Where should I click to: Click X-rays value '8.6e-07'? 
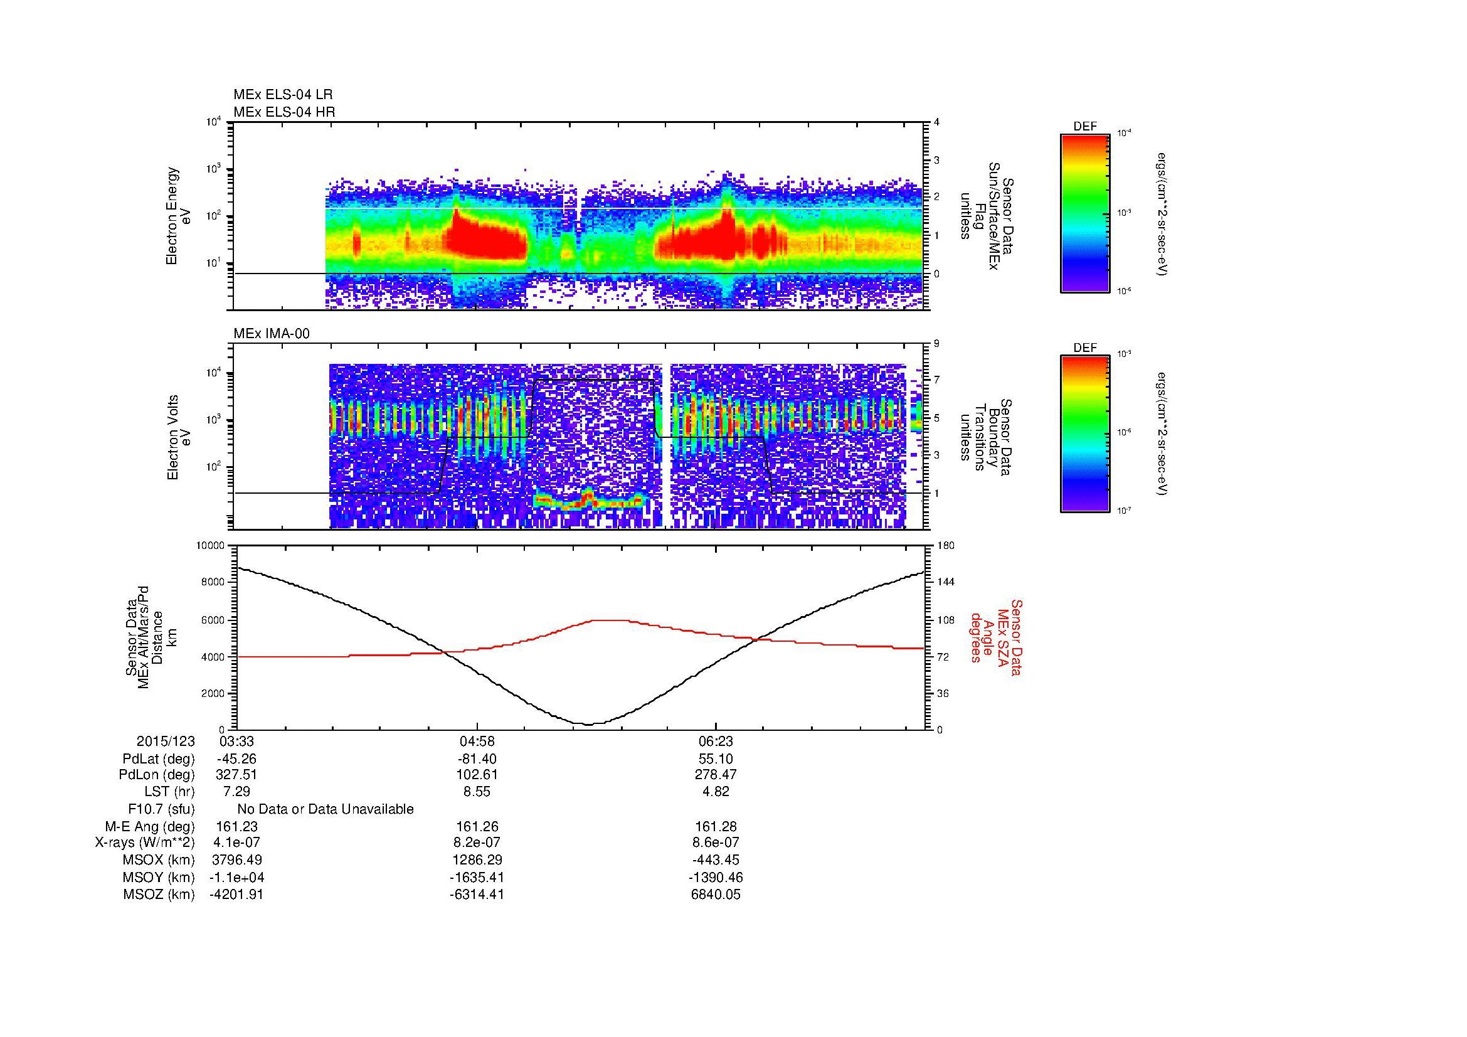coord(716,843)
